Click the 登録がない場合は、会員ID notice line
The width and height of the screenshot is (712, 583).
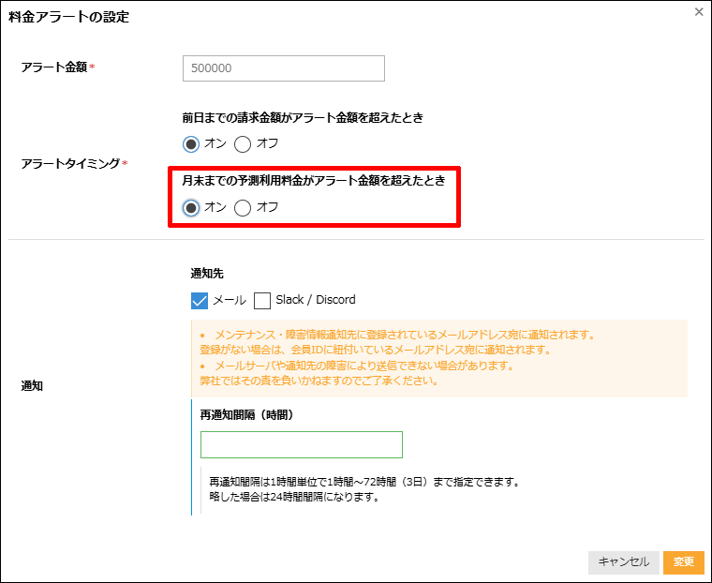pyautogui.click(x=376, y=350)
